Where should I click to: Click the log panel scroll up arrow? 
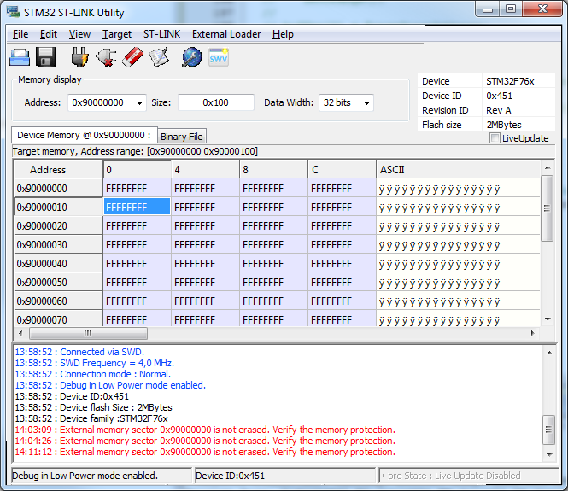549,353
